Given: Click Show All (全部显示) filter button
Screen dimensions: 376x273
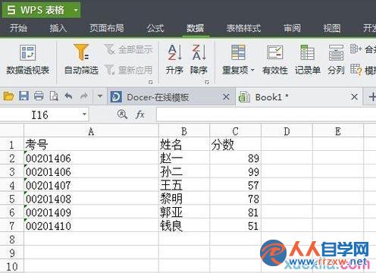Looking at the screenshot, I should [x=128, y=49].
